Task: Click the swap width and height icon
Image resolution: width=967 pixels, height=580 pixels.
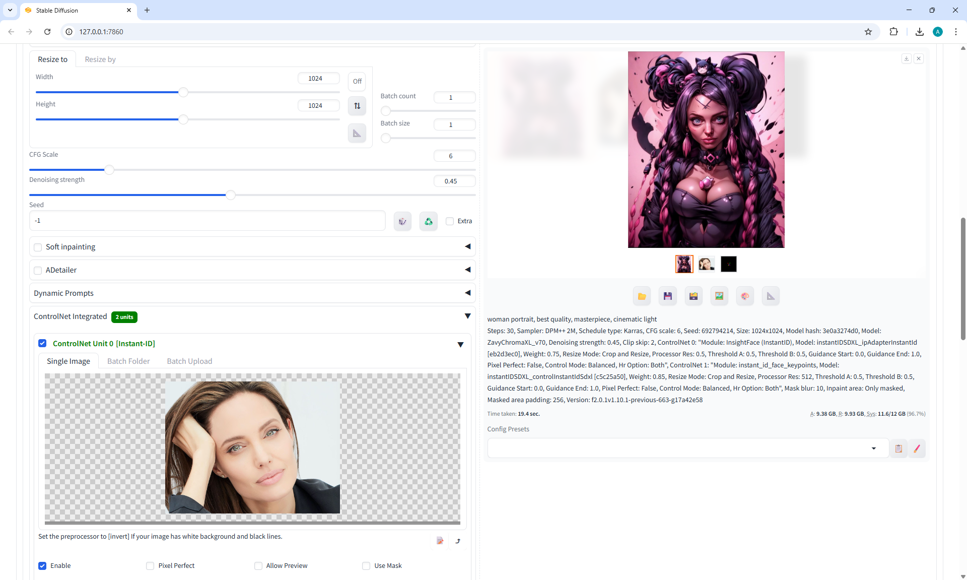Action: click(357, 106)
